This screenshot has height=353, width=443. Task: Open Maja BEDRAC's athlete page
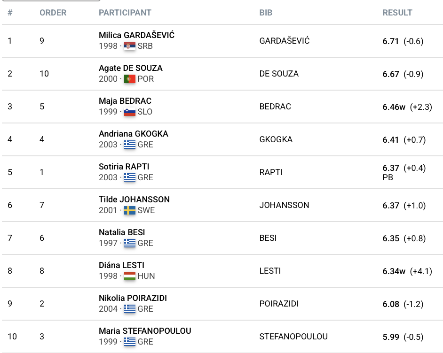[x=125, y=101]
